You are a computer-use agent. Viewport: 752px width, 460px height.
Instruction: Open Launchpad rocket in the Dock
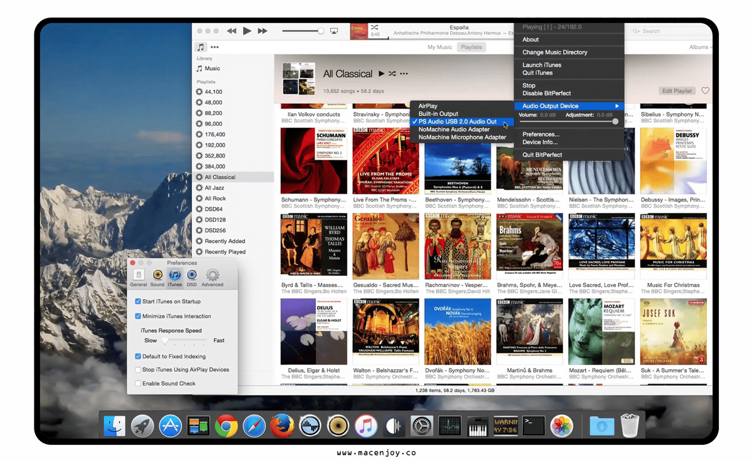(142, 426)
